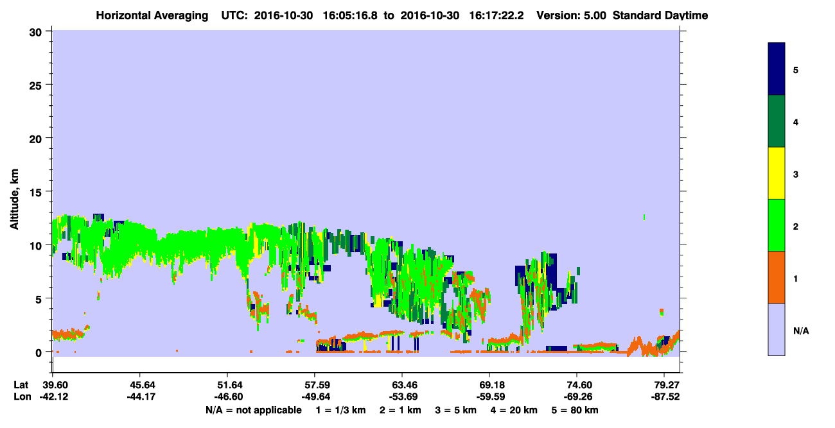Click the end time '16:17:22.2'
Image resolution: width=835 pixels, height=428 pixels.
coord(495,15)
